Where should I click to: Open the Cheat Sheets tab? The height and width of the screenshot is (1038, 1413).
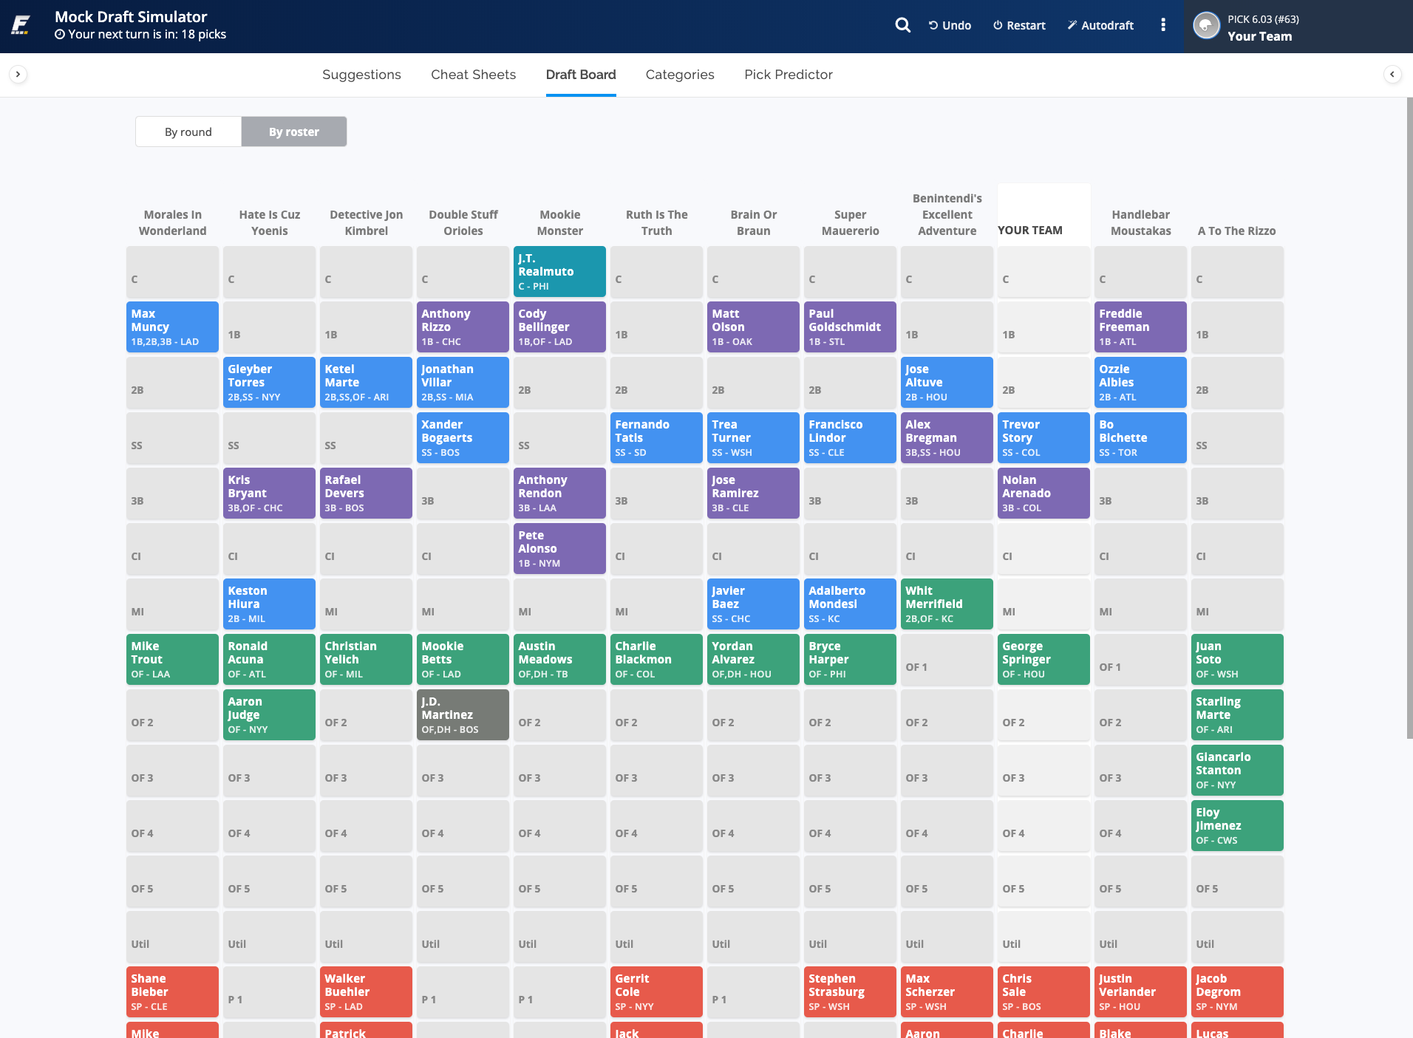click(x=474, y=75)
